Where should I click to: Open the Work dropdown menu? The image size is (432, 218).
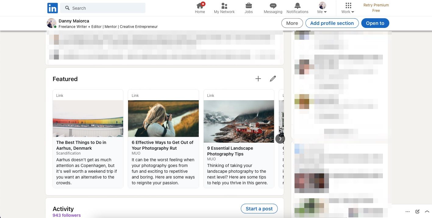347,8
